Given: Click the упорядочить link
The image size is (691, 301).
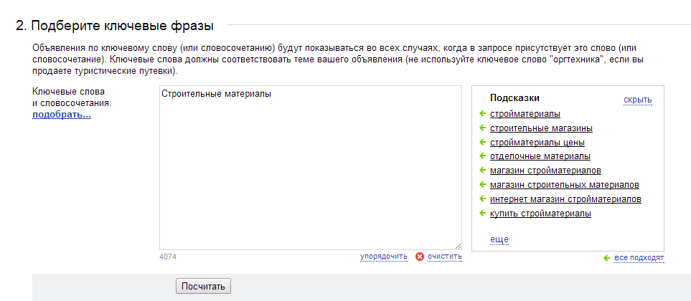Looking at the screenshot, I should [384, 257].
